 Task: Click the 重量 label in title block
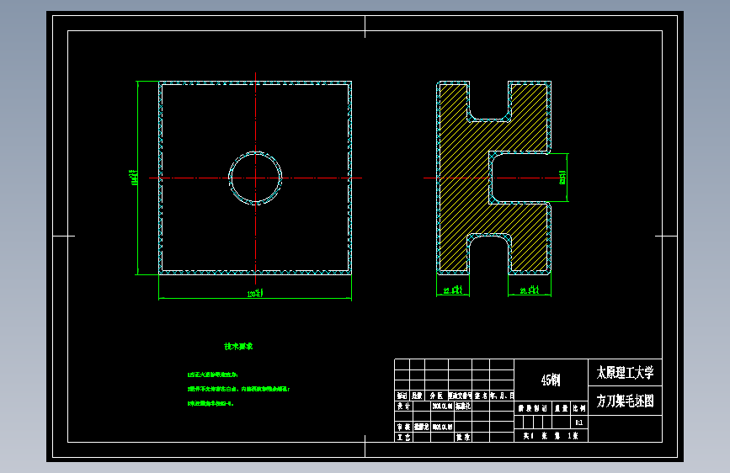(561, 408)
